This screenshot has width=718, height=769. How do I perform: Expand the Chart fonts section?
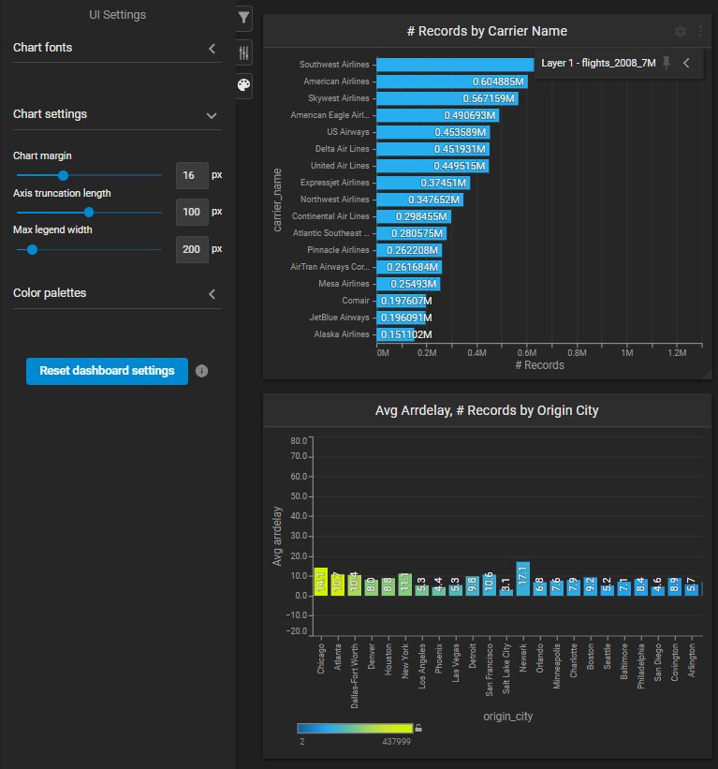[x=212, y=48]
